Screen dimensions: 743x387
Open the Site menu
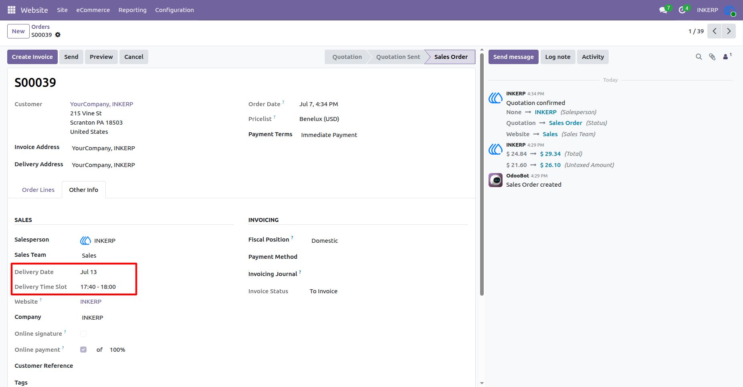[x=62, y=10]
